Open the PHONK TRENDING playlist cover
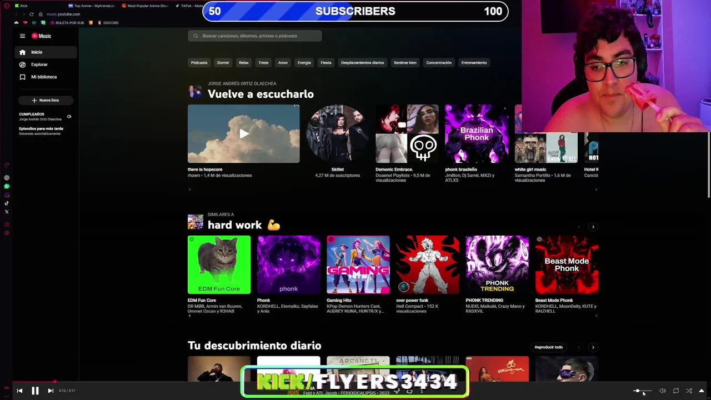Image resolution: width=711 pixels, height=400 pixels. (x=497, y=265)
